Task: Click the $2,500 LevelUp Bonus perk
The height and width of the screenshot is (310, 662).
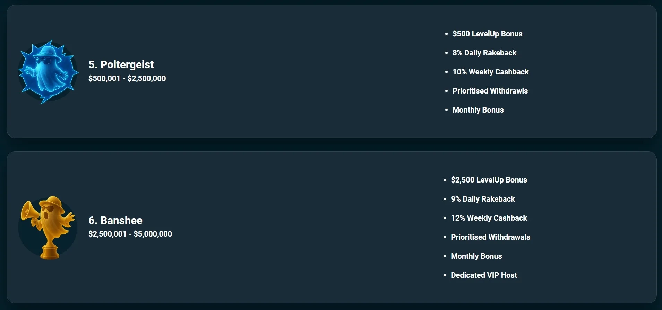Action: point(489,180)
